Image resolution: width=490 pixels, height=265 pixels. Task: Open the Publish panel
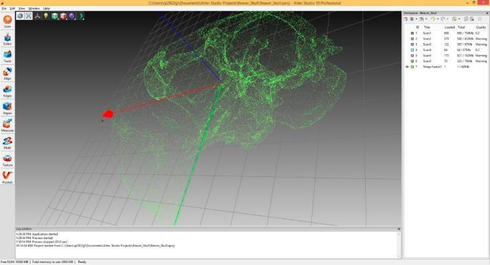coord(7,178)
